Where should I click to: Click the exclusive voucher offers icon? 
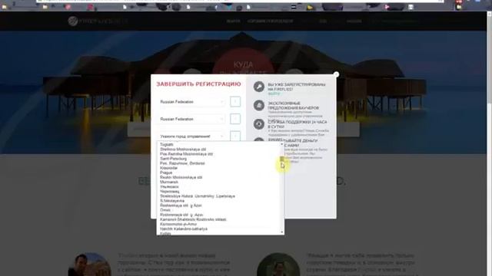(x=259, y=106)
